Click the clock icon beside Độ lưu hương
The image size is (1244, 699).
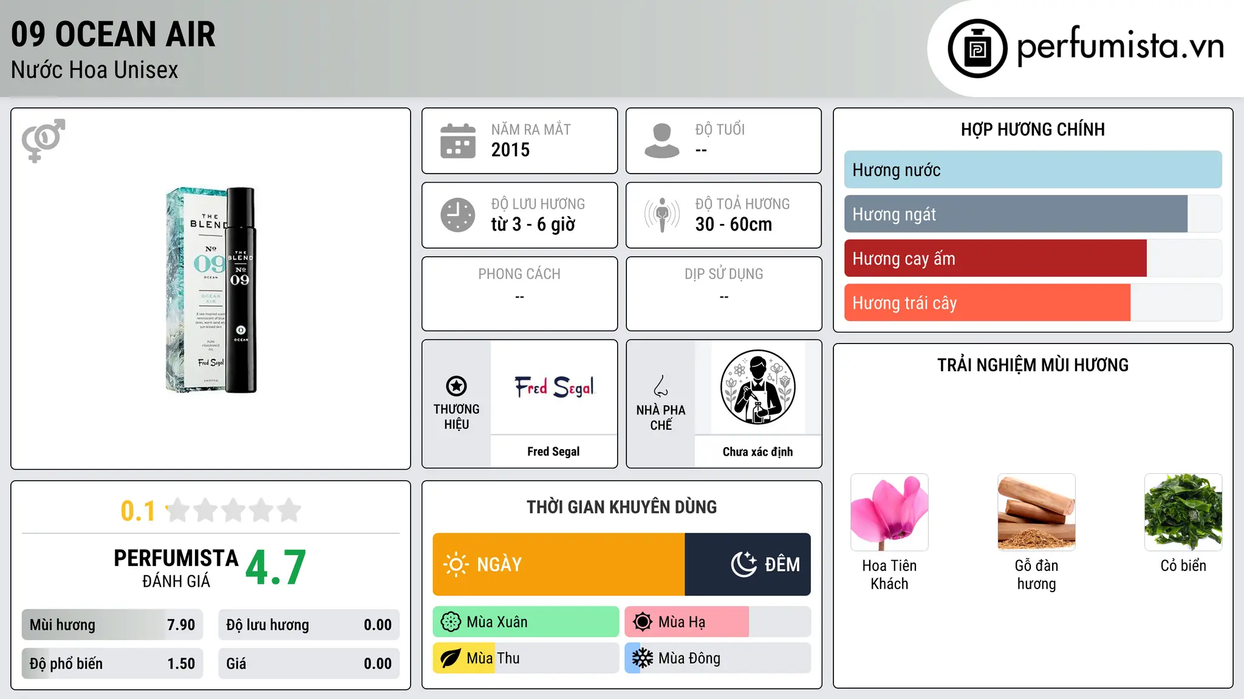click(458, 215)
